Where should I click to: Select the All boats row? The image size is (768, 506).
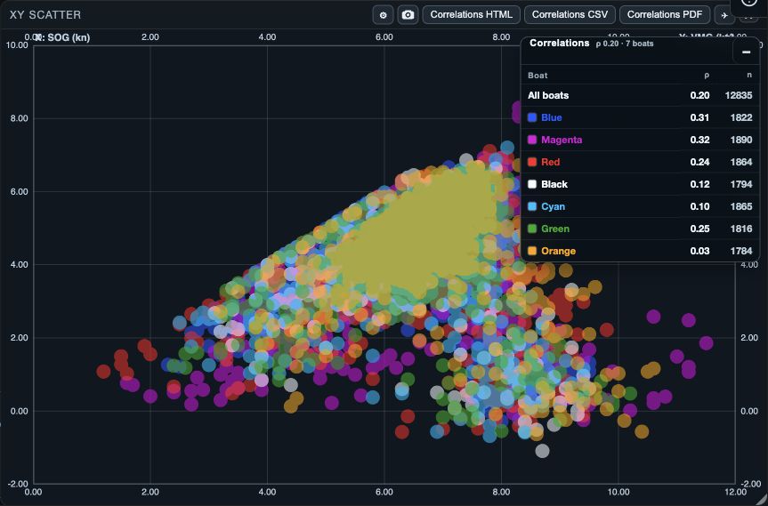pyautogui.click(x=640, y=95)
